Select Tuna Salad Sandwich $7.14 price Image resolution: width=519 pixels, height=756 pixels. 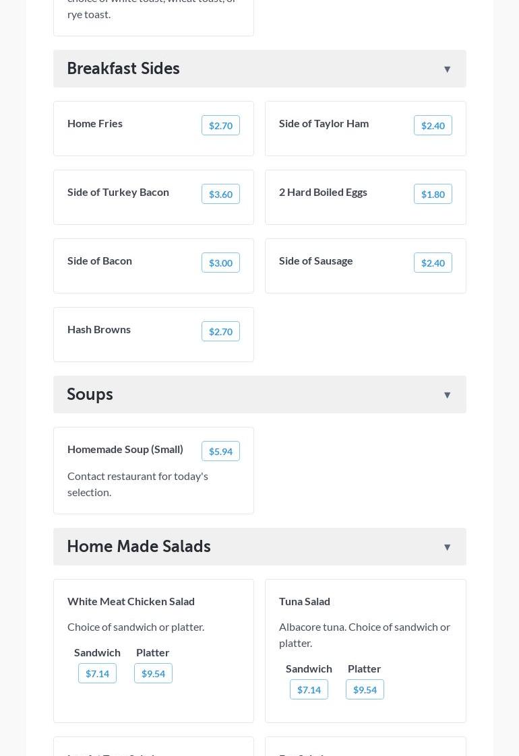[x=309, y=689]
